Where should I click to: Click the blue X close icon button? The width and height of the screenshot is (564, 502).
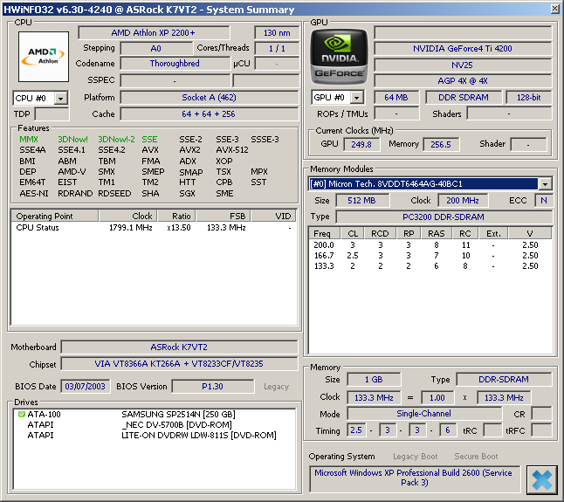point(541,479)
